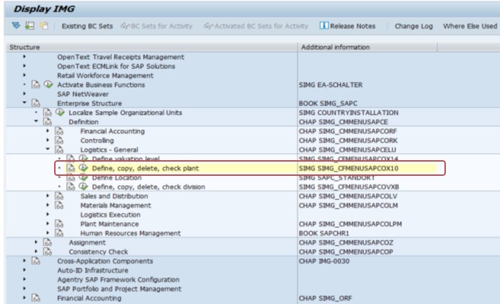Click the Additional information column header

(x=368, y=47)
